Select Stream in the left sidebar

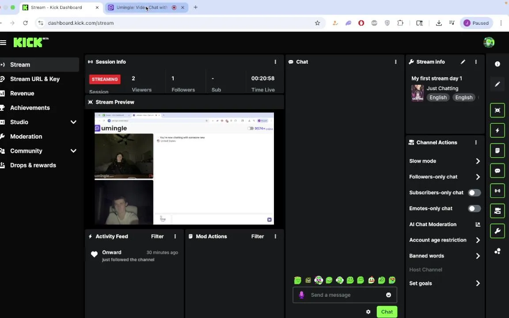(40, 64)
